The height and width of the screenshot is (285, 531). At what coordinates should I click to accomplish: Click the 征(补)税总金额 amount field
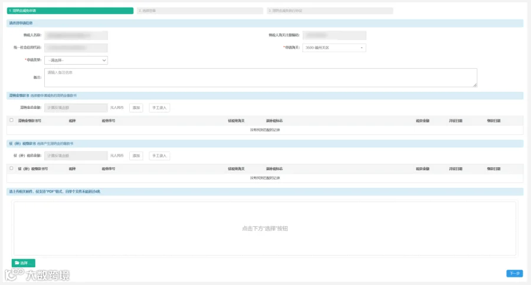click(76, 155)
